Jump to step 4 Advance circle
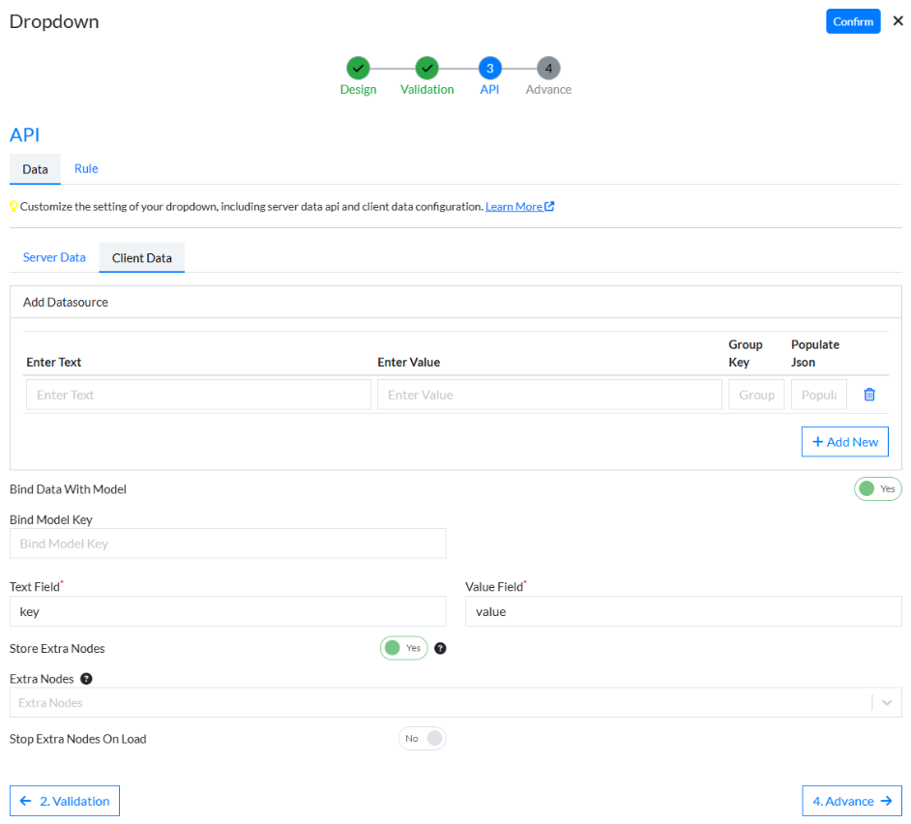 (548, 68)
